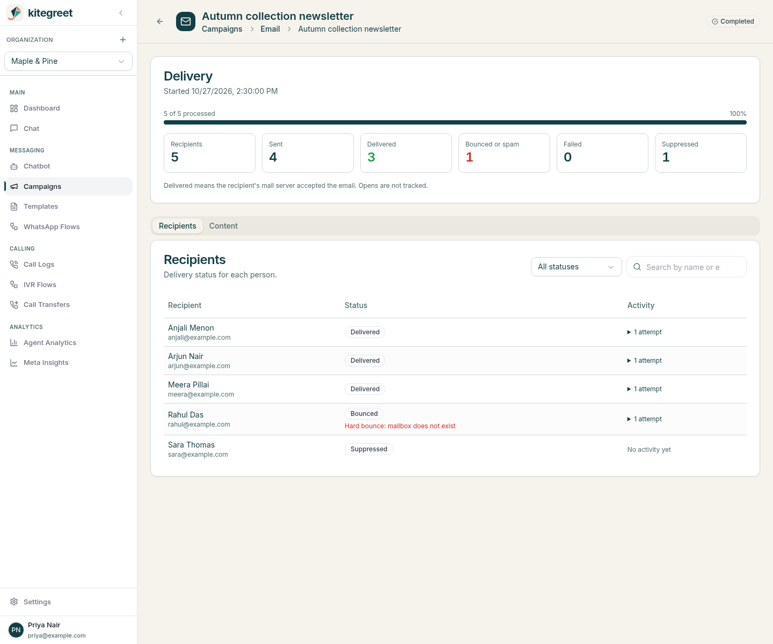Viewport: 773px width, 644px height.
Task: Click the Completed status badge
Action: click(733, 21)
